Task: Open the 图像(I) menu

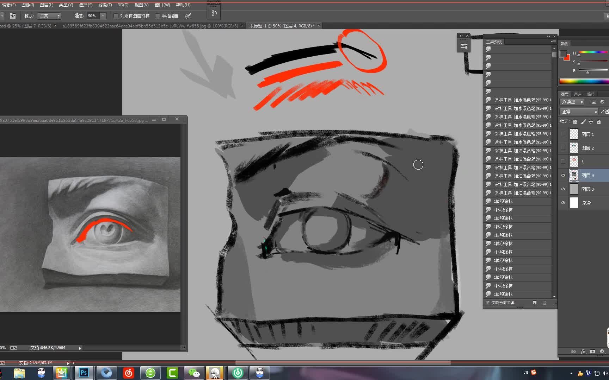Action: point(27,5)
